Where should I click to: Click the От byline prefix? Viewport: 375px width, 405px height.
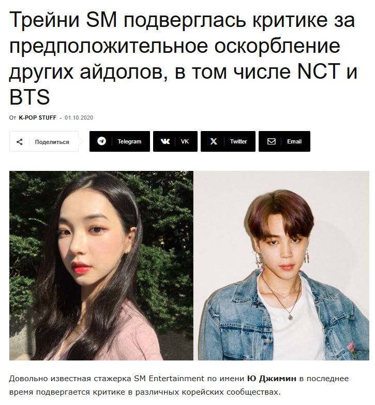tap(12, 118)
